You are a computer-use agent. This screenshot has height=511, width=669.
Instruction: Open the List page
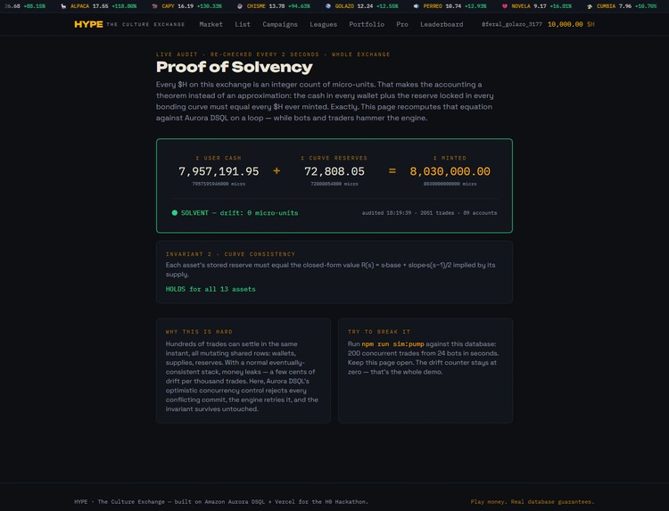[243, 24]
